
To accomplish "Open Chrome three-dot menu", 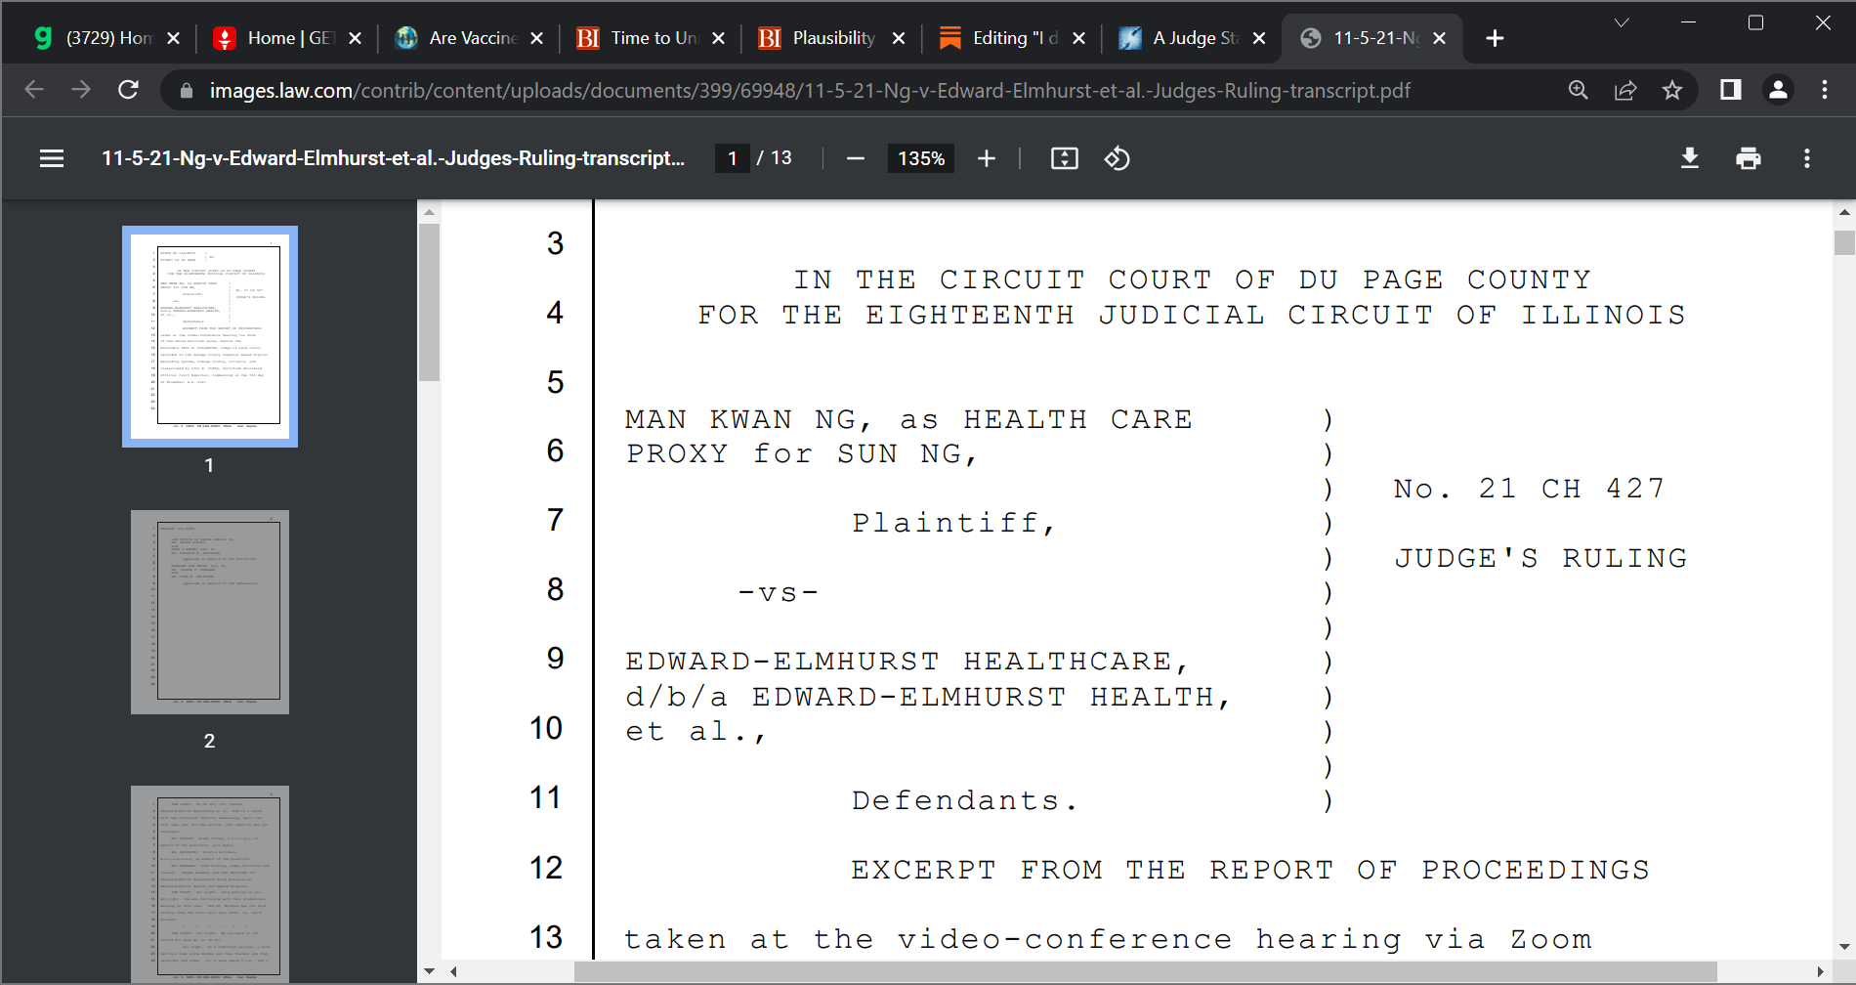I will click(1825, 90).
